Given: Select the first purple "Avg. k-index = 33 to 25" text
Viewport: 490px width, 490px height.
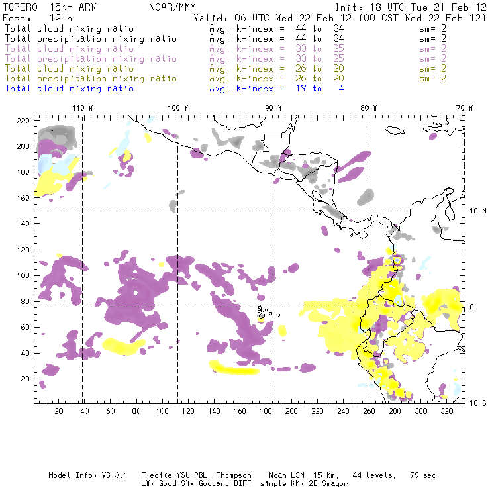Looking at the screenshot, I should 277,49.
